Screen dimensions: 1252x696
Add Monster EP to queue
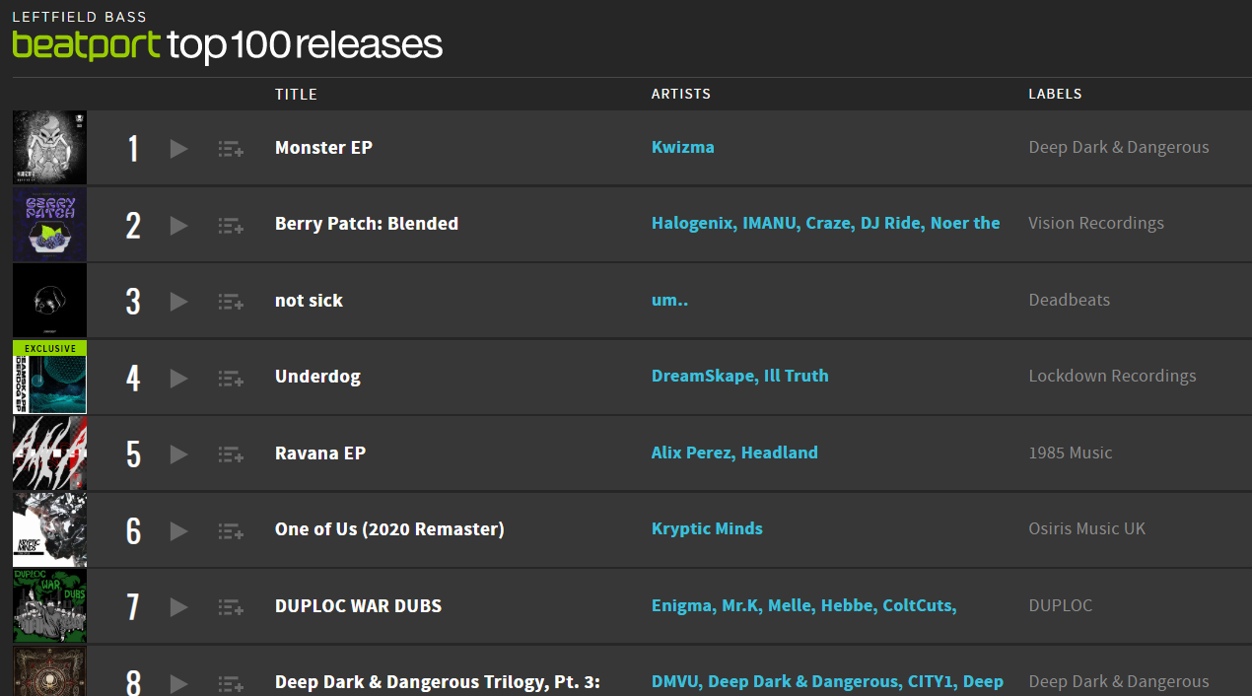(x=231, y=149)
